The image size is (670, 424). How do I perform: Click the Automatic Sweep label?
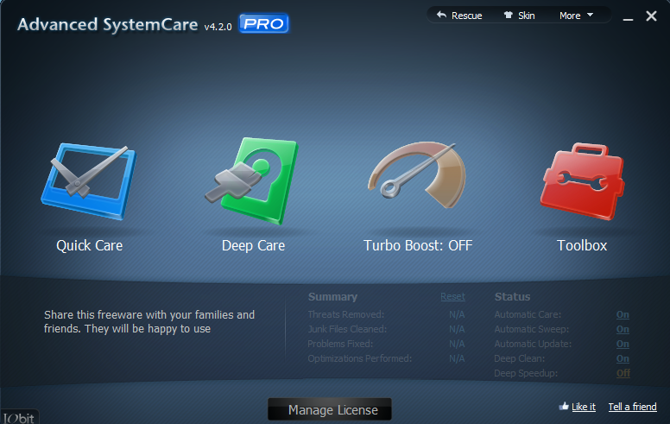pos(532,329)
